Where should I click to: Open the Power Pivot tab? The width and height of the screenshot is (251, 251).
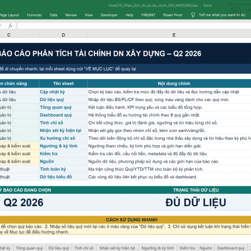172,15
